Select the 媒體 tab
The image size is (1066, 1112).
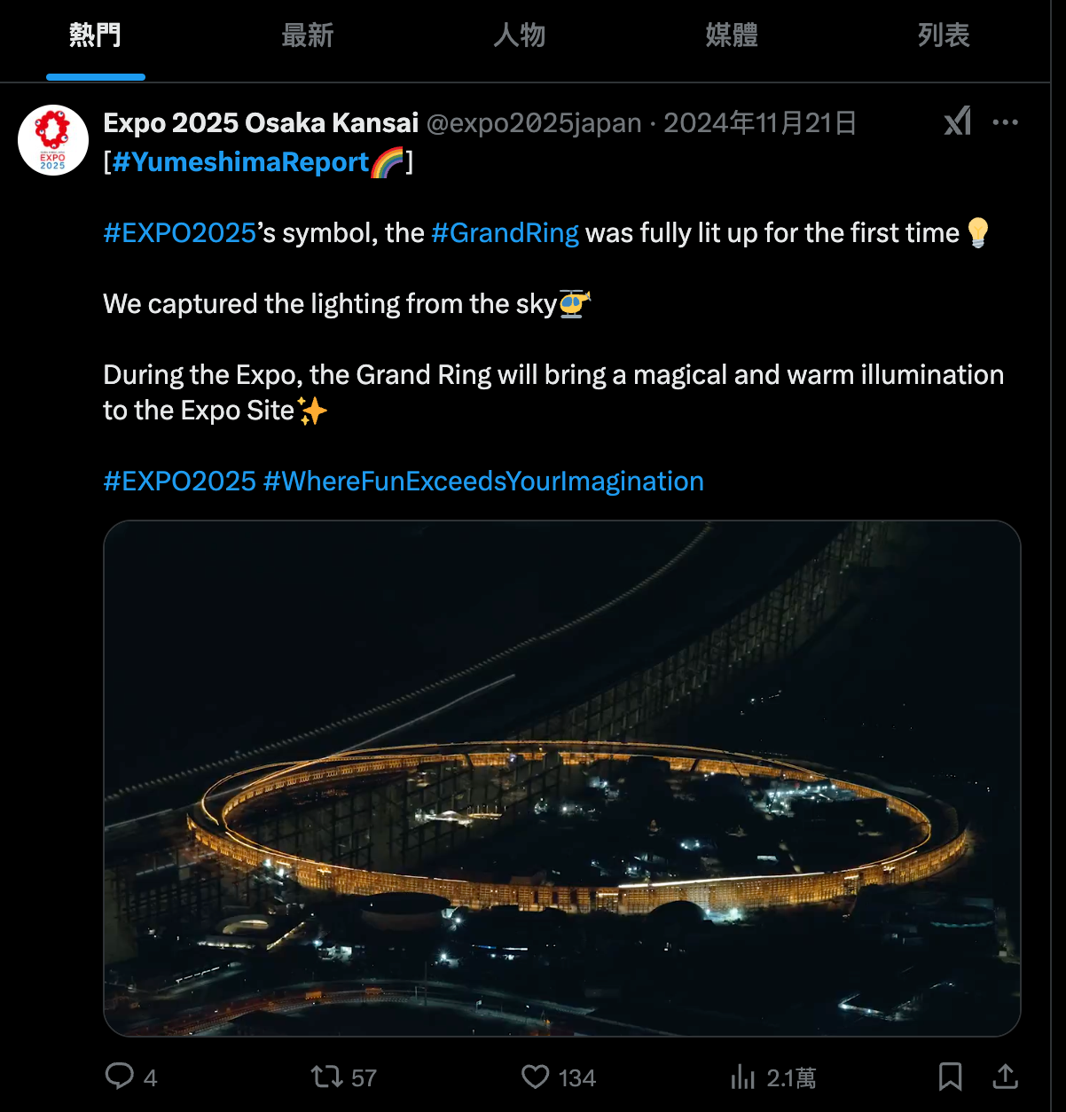click(732, 36)
